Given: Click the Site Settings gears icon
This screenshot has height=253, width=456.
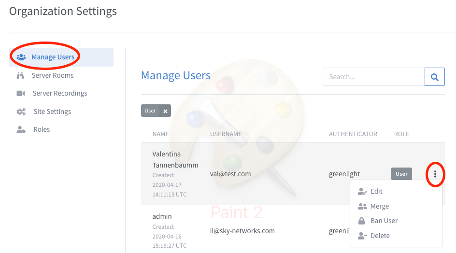Looking at the screenshot, I should (21, 112).
